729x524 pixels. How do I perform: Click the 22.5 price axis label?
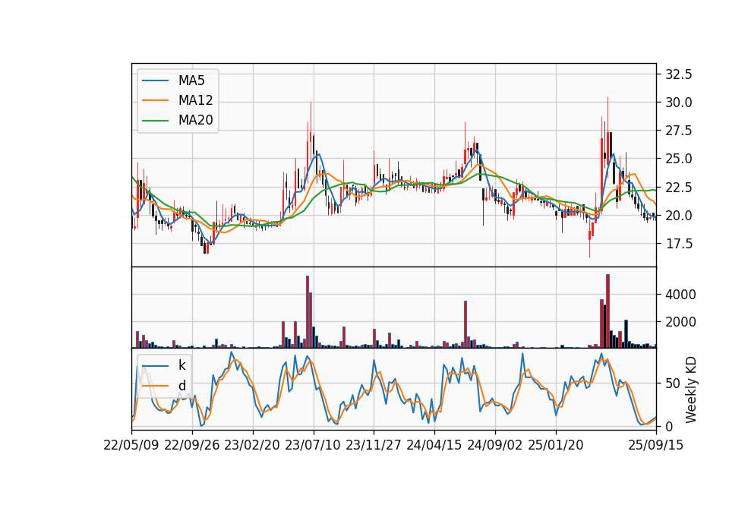coord(678,188)
